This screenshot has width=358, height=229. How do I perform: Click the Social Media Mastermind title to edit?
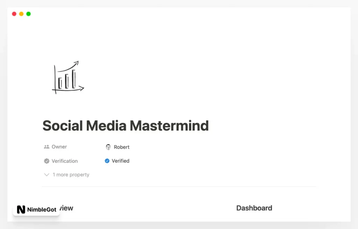click(125, 126)
